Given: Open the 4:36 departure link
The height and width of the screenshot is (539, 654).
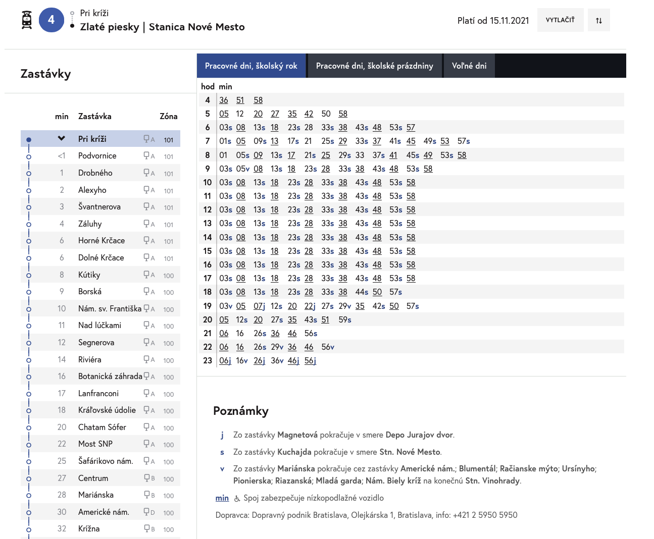Looking at the screenshot, I should click(x=224, y=100).
